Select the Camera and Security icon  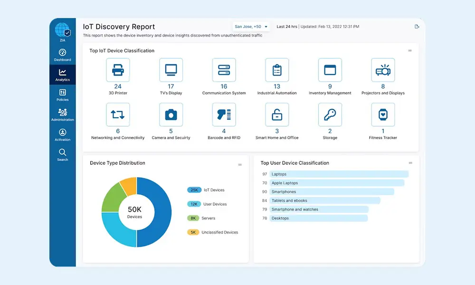[171, 114]
